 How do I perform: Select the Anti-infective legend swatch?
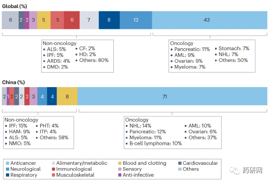coord(120,175)
